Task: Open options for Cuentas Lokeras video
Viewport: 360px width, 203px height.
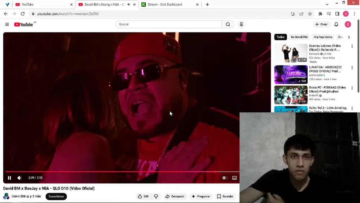Action: [x=352, y=46]
